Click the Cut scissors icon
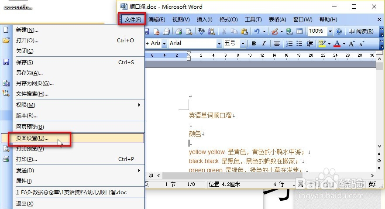 224,31
